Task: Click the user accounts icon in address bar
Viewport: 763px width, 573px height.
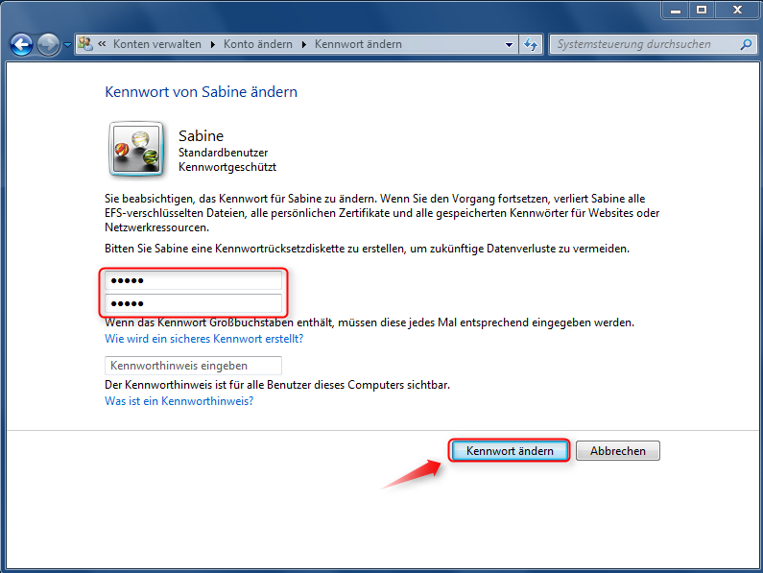Action: [x=85, y=44]
